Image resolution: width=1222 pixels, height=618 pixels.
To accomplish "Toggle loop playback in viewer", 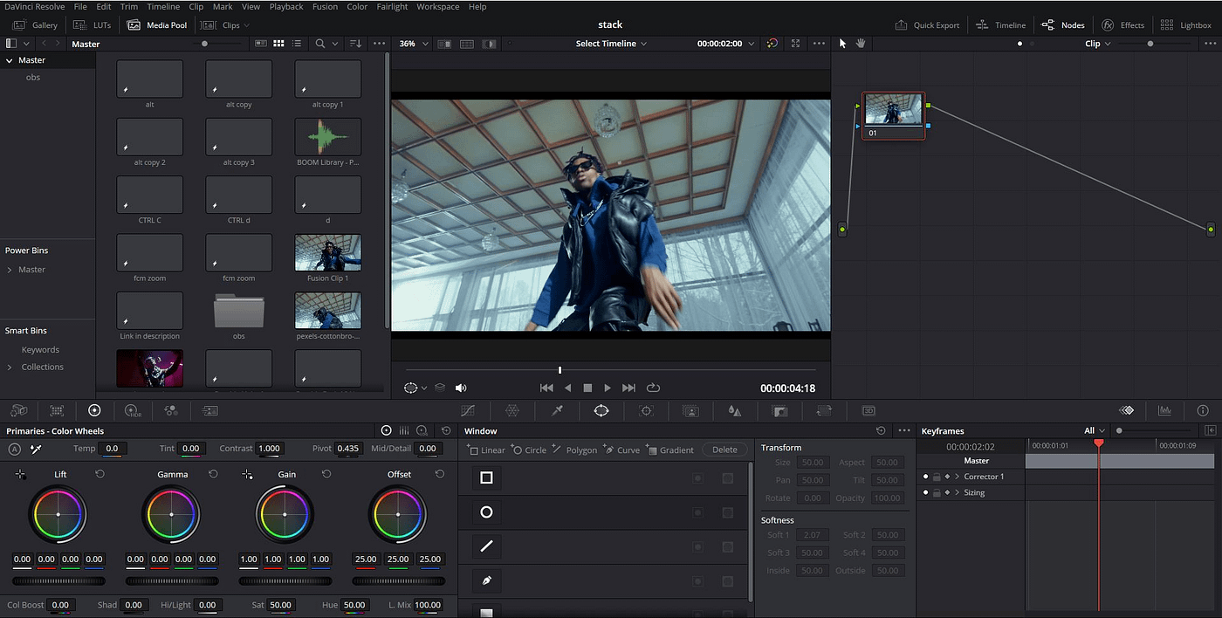I will (653, 388).
